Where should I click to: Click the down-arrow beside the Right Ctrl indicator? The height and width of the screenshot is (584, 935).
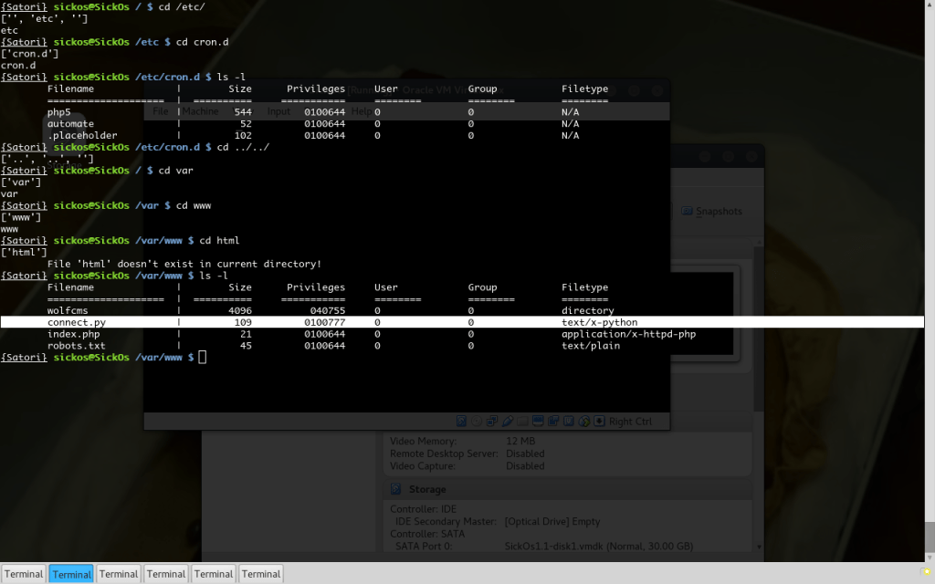tap(599, 421)
